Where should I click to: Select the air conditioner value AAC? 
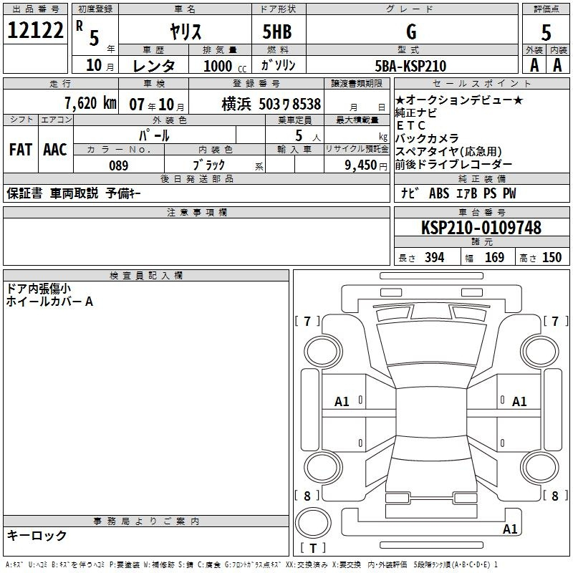(55, 150)
